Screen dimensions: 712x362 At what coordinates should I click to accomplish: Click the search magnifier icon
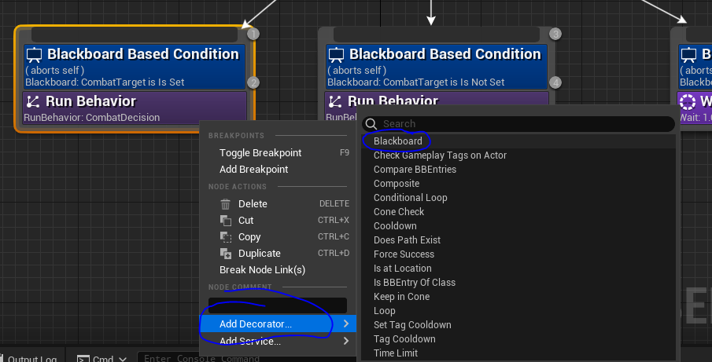pyautogui.click(x=371, y=124)
